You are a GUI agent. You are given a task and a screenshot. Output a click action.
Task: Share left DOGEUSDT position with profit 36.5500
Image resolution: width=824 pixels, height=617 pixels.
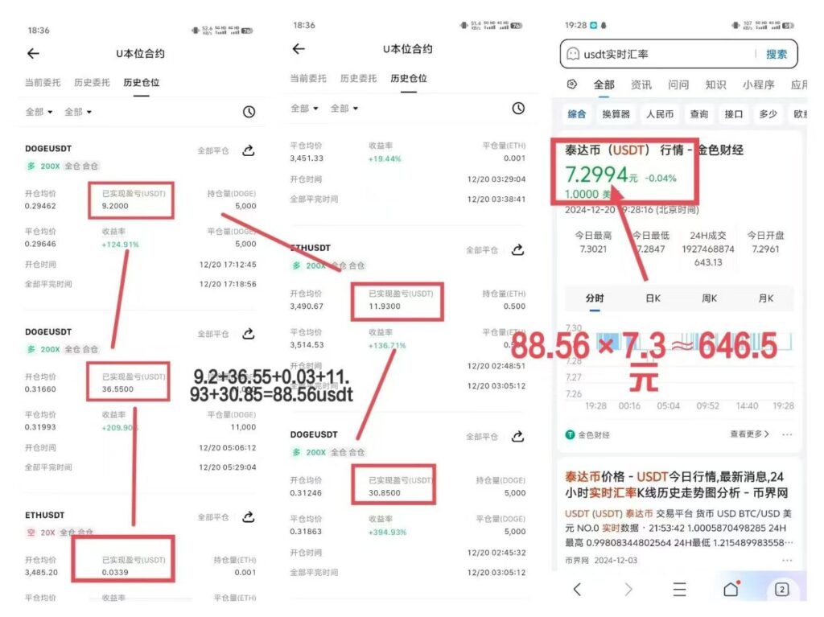point(249,334)
